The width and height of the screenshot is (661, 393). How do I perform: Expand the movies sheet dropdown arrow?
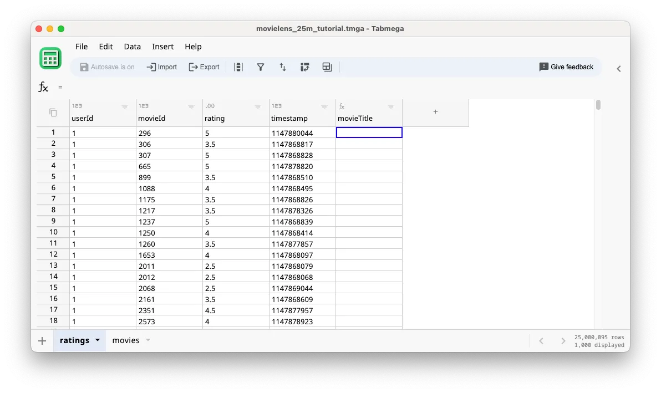pyautogui.click(x=146, y=340)
